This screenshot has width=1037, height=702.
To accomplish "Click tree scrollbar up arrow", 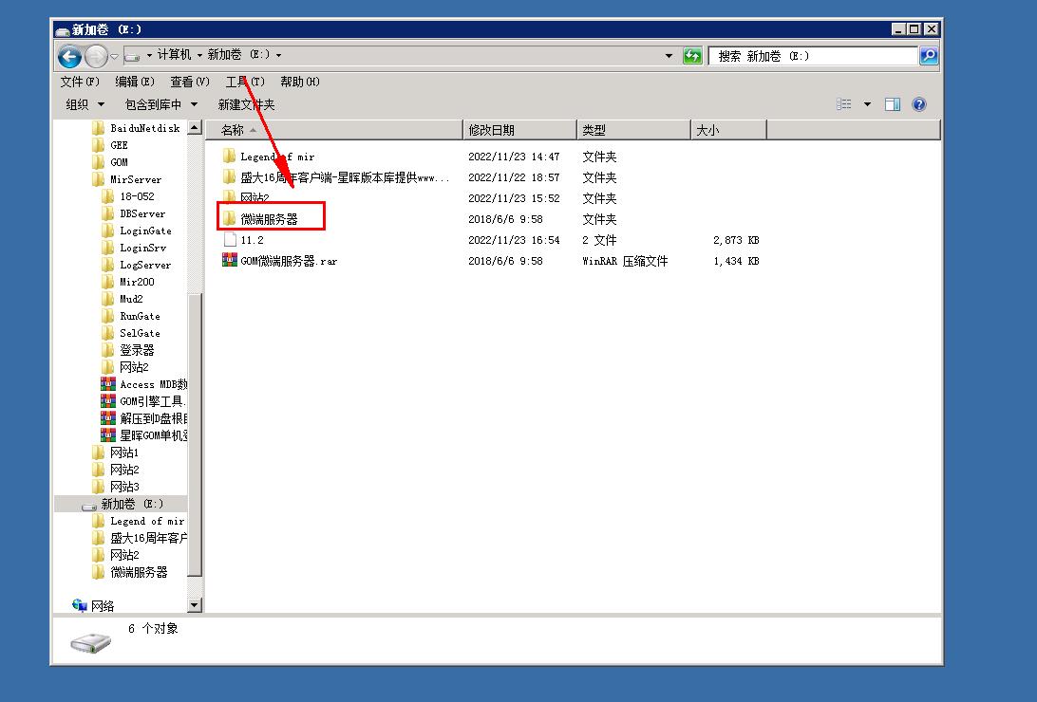I will [x=195, y=127].
